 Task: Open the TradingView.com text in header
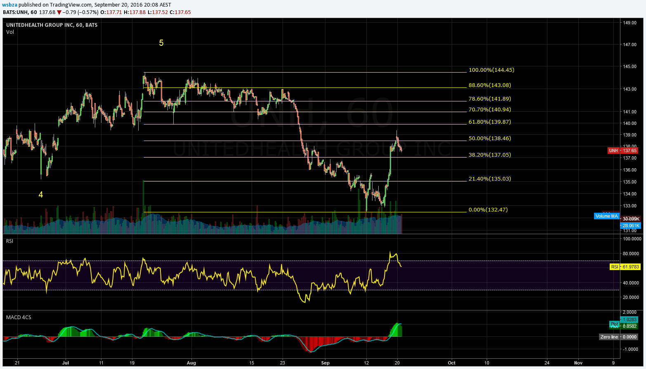point(71,5)
